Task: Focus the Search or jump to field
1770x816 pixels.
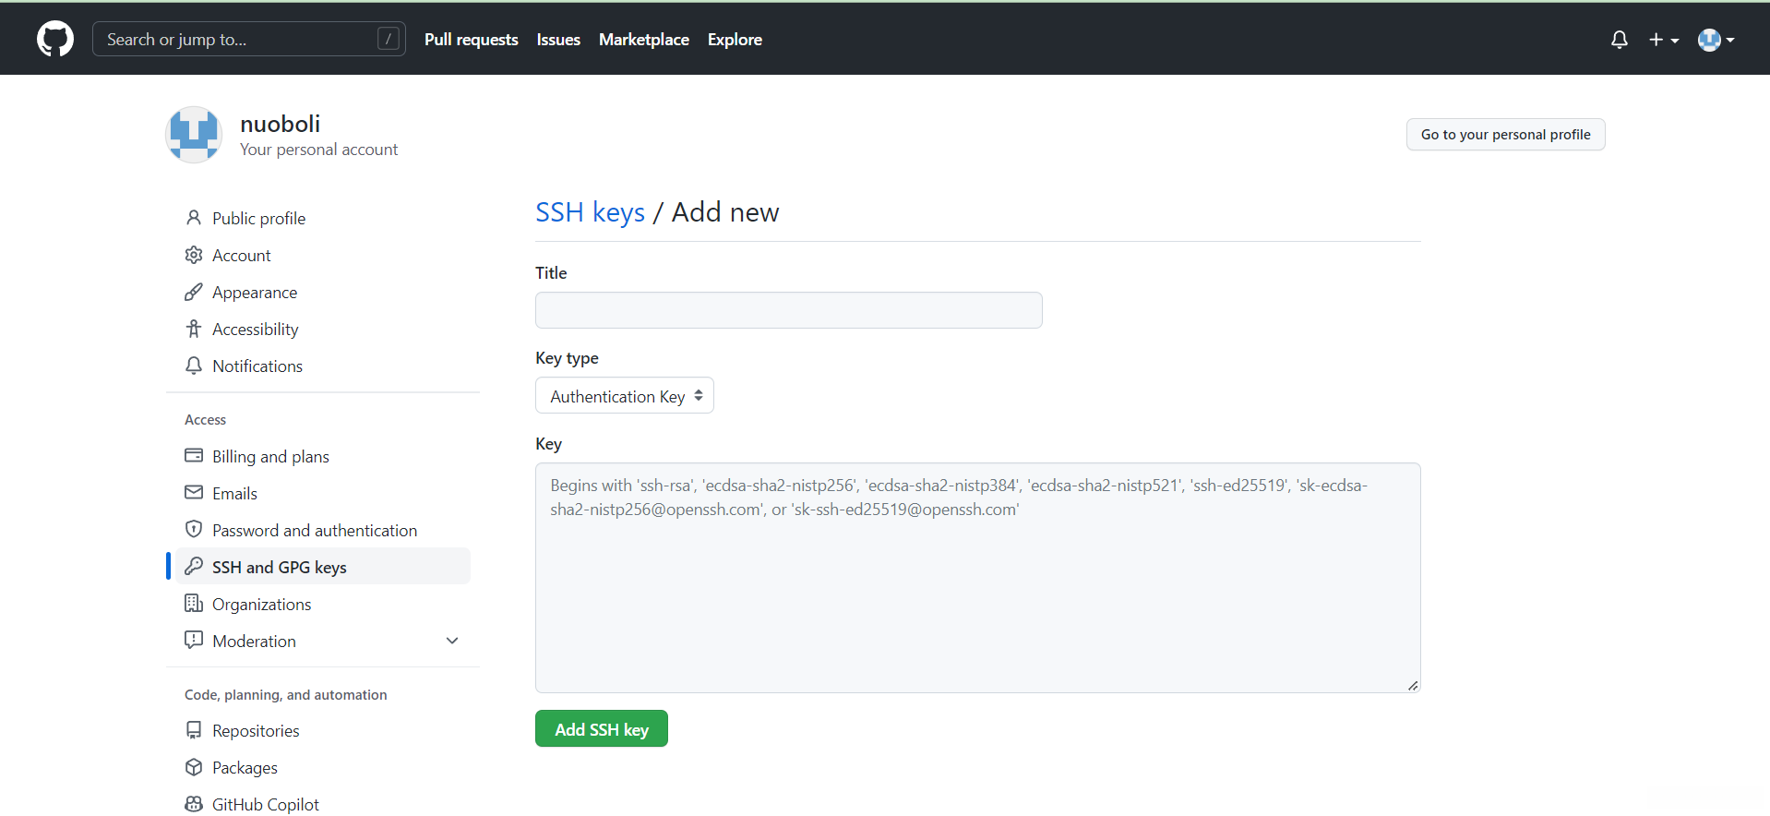Action: (x=249, y=39)
